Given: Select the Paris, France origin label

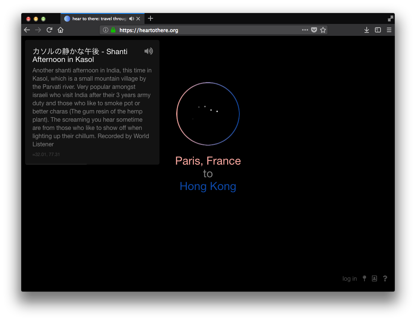Looking at the screenshot, I should 208,161.
